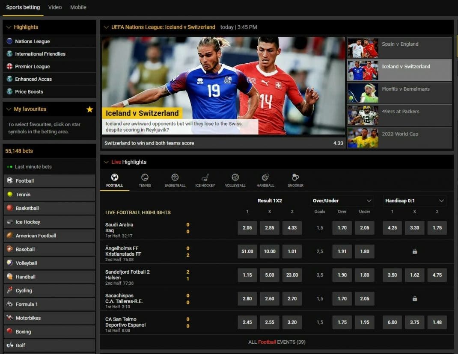
Task: Choose Deportivo Espanol handicap odds 1.48
Action: [x=437, y=322]
